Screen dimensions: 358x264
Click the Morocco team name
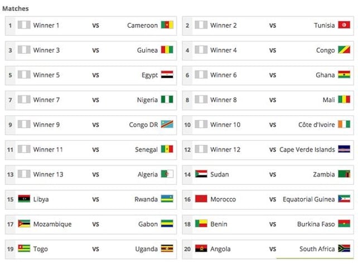tap(223, 199)
